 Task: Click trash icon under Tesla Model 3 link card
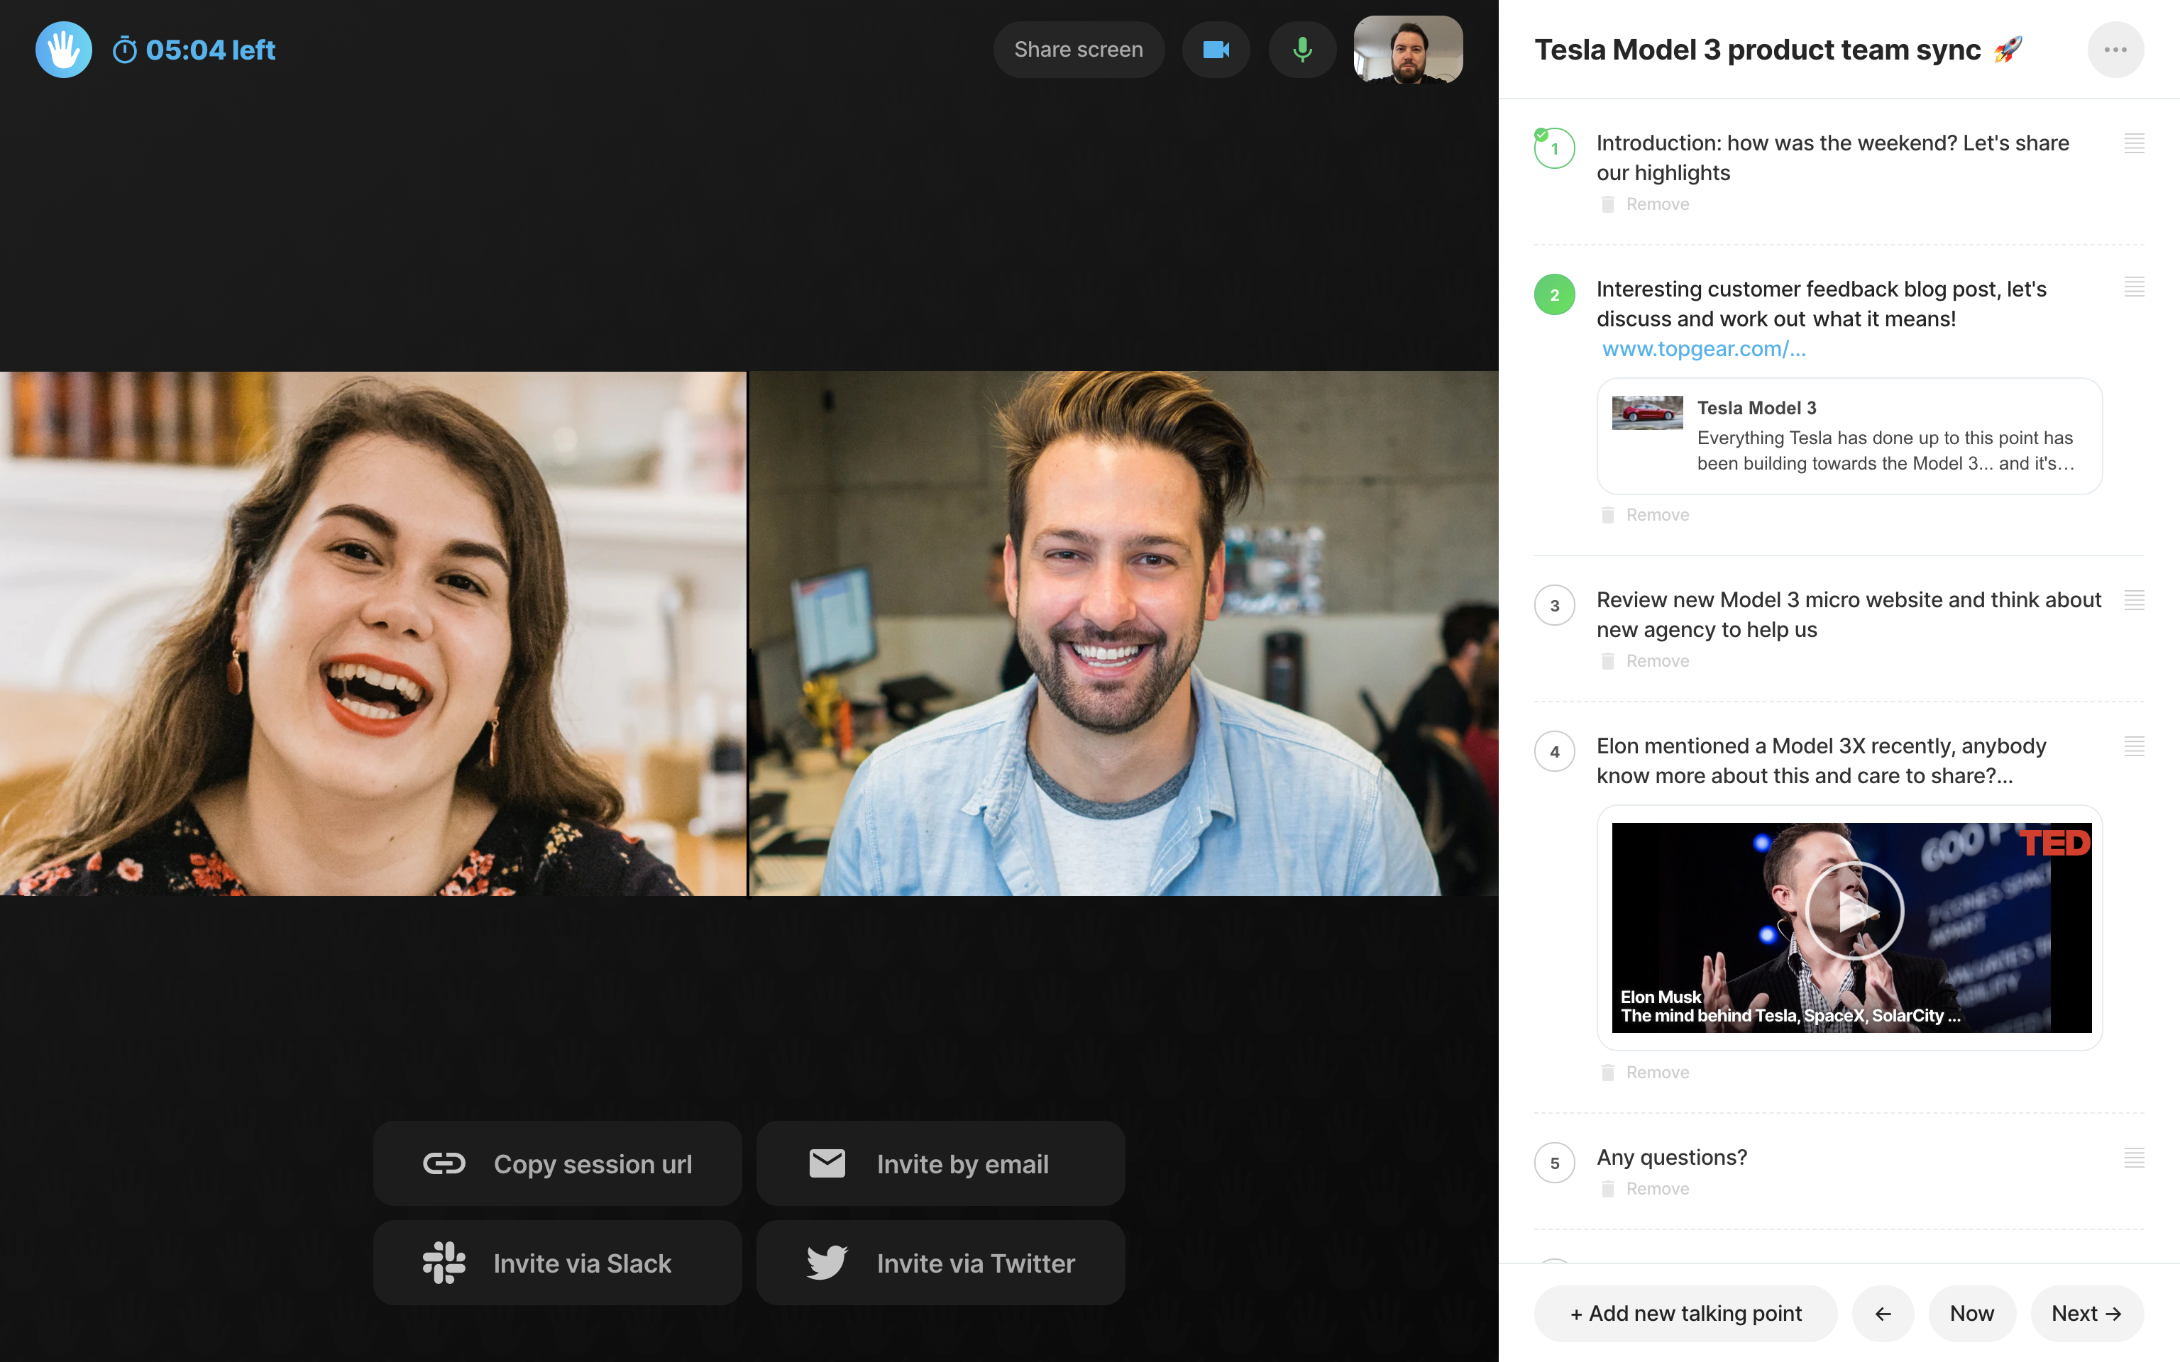click(x=1607, y=515)
